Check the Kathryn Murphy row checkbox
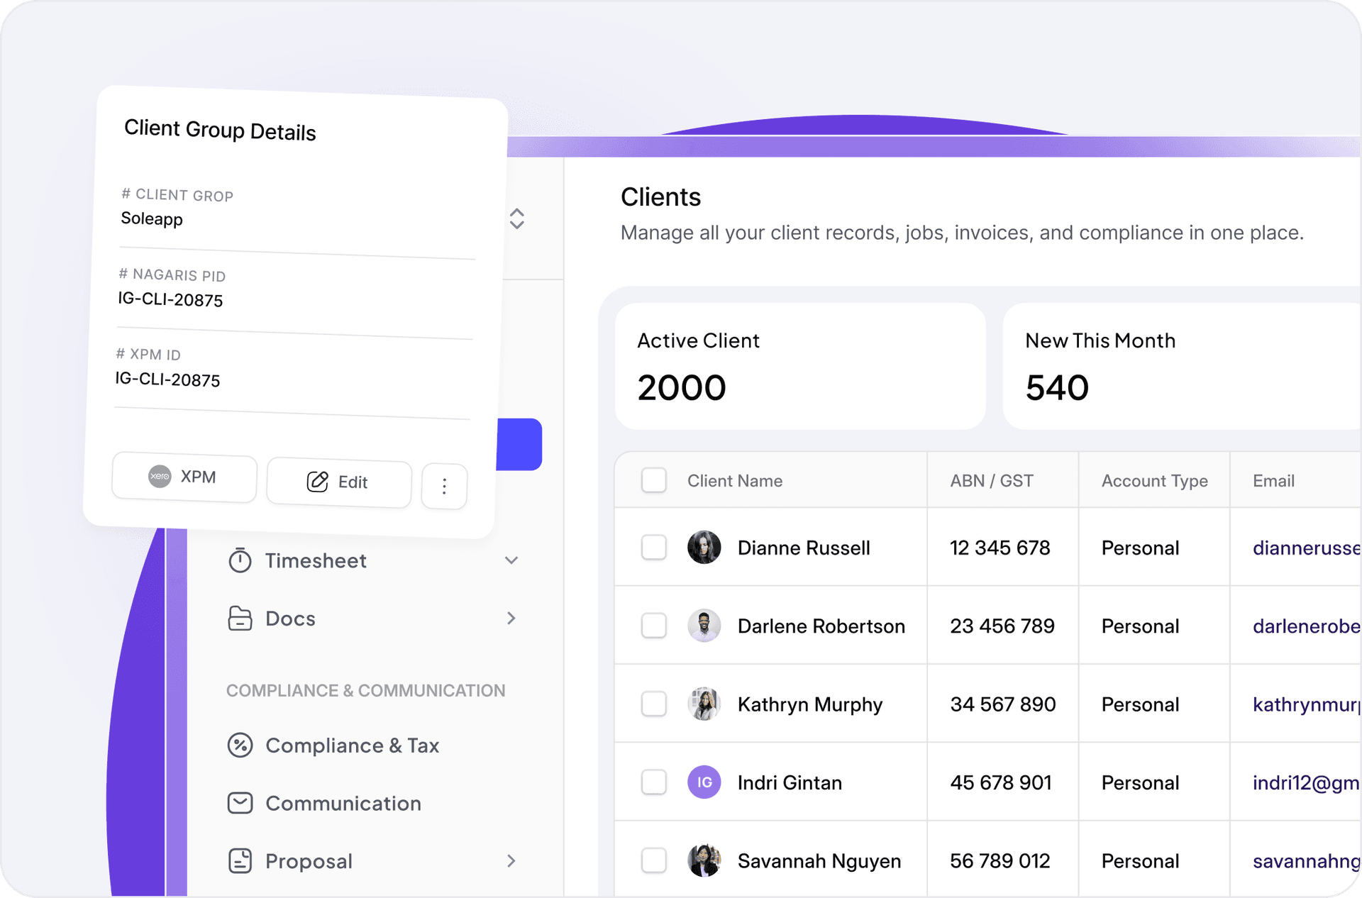 coord(654,704)
